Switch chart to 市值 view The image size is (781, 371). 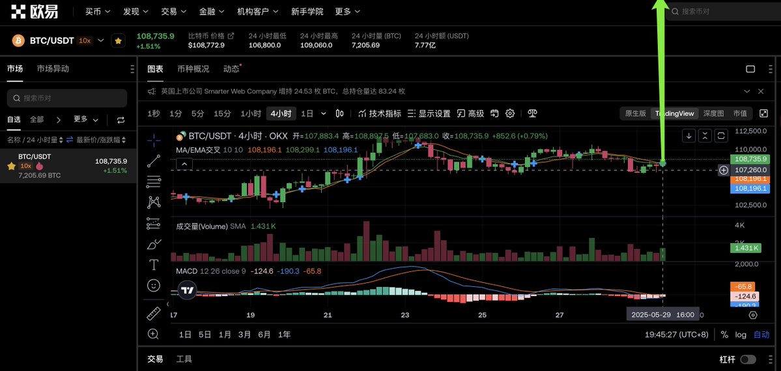(x=740, y=113)
